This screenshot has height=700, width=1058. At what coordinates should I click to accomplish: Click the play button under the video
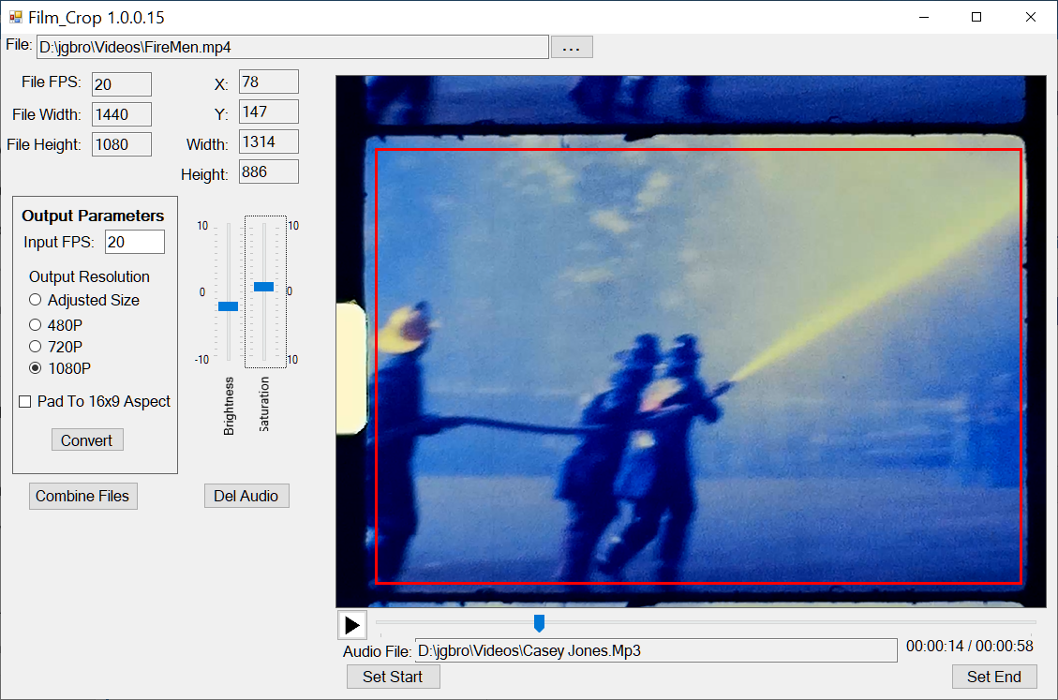pyautogui.click(x=352, y=625)
